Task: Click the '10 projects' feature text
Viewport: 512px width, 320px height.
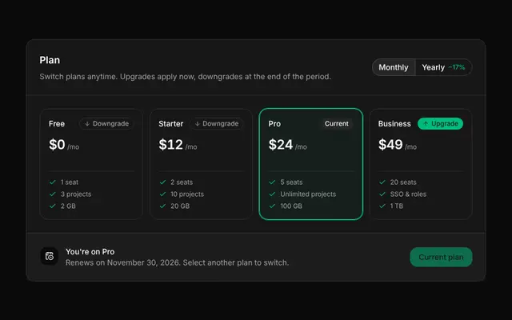Action: [x=187, y=194]
